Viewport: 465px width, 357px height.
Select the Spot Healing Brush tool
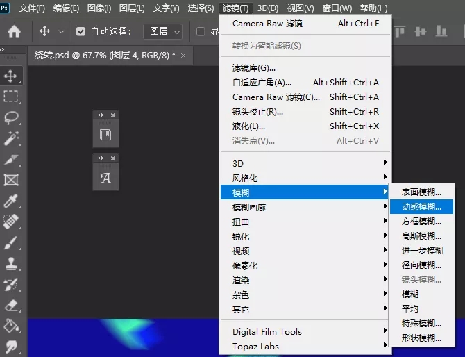click(10, 222)
